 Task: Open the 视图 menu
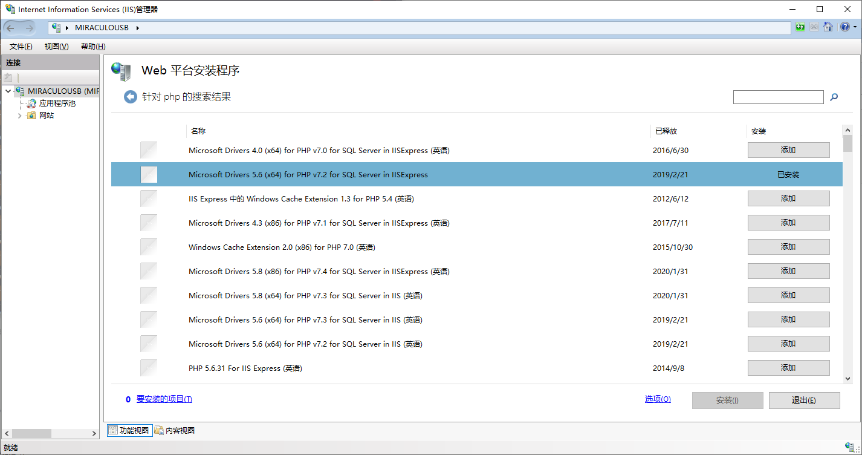(56, 47)
